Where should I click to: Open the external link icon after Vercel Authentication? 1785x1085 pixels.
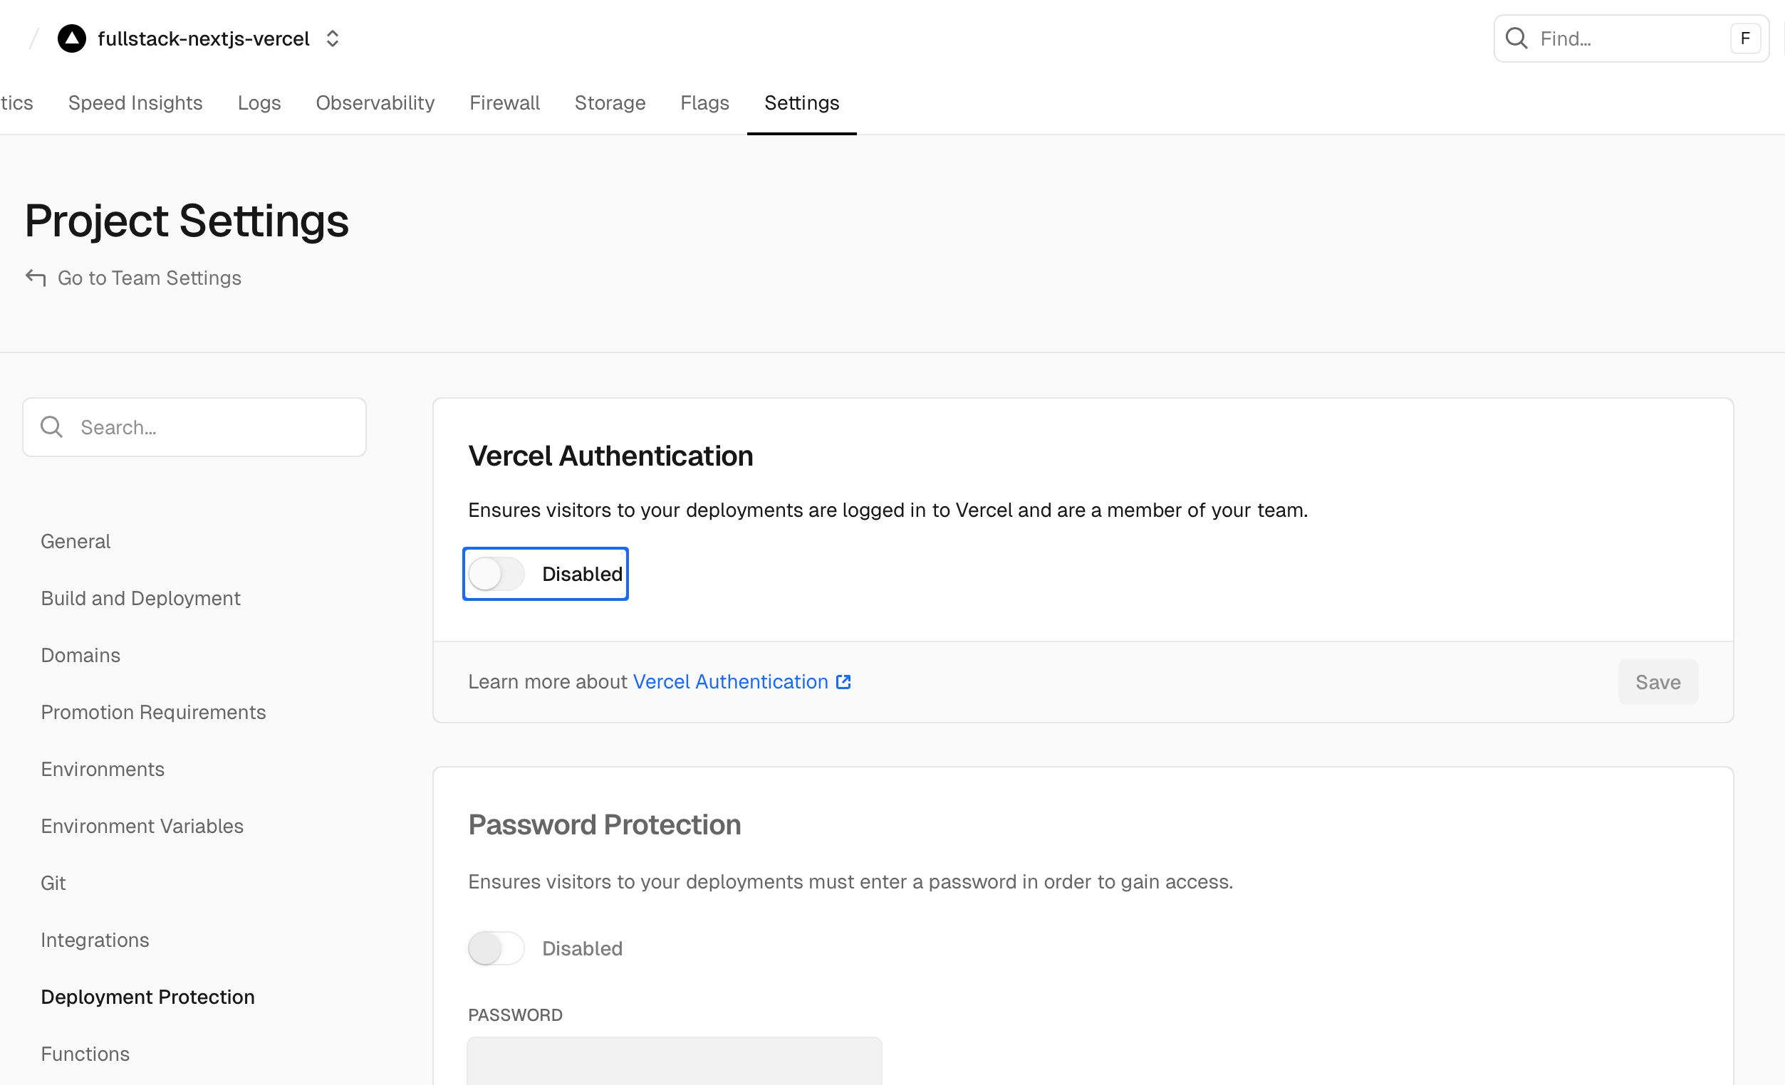[843, 681]
